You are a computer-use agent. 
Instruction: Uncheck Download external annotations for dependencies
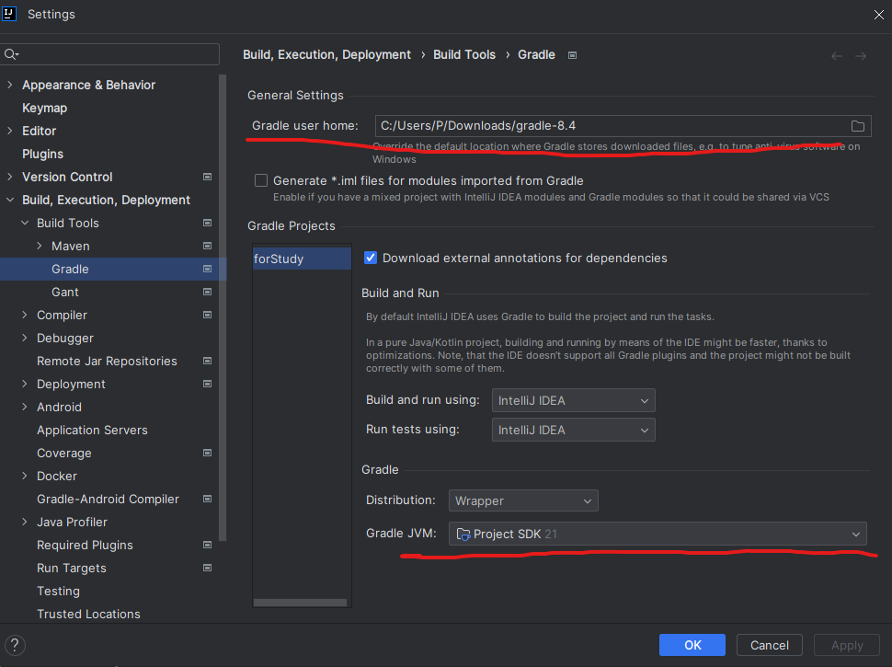371,258
